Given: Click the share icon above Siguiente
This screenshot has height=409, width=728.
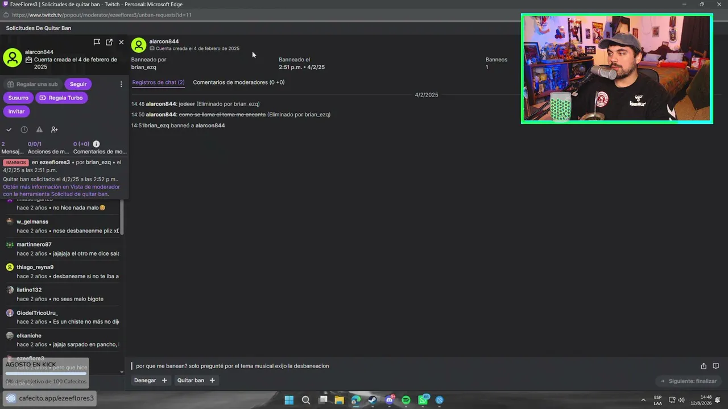Looking at the screenshot, I should (704, 366).
